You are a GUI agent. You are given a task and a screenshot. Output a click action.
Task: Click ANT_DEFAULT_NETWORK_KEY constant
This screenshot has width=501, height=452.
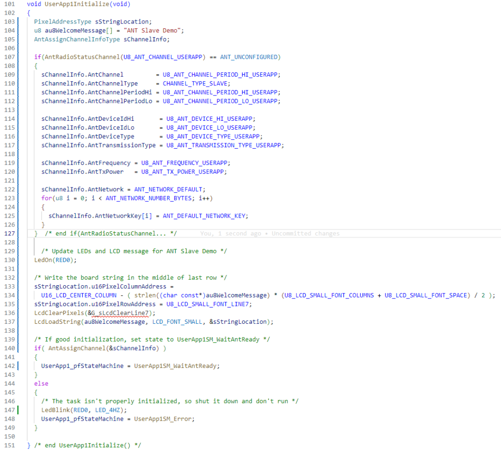204,216
